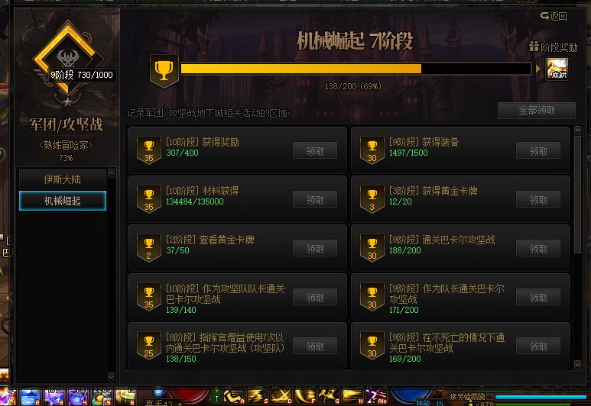Select the 机械崛起 category tab
591x406 pixels.
pyautogui.click(x=63, y=201)
